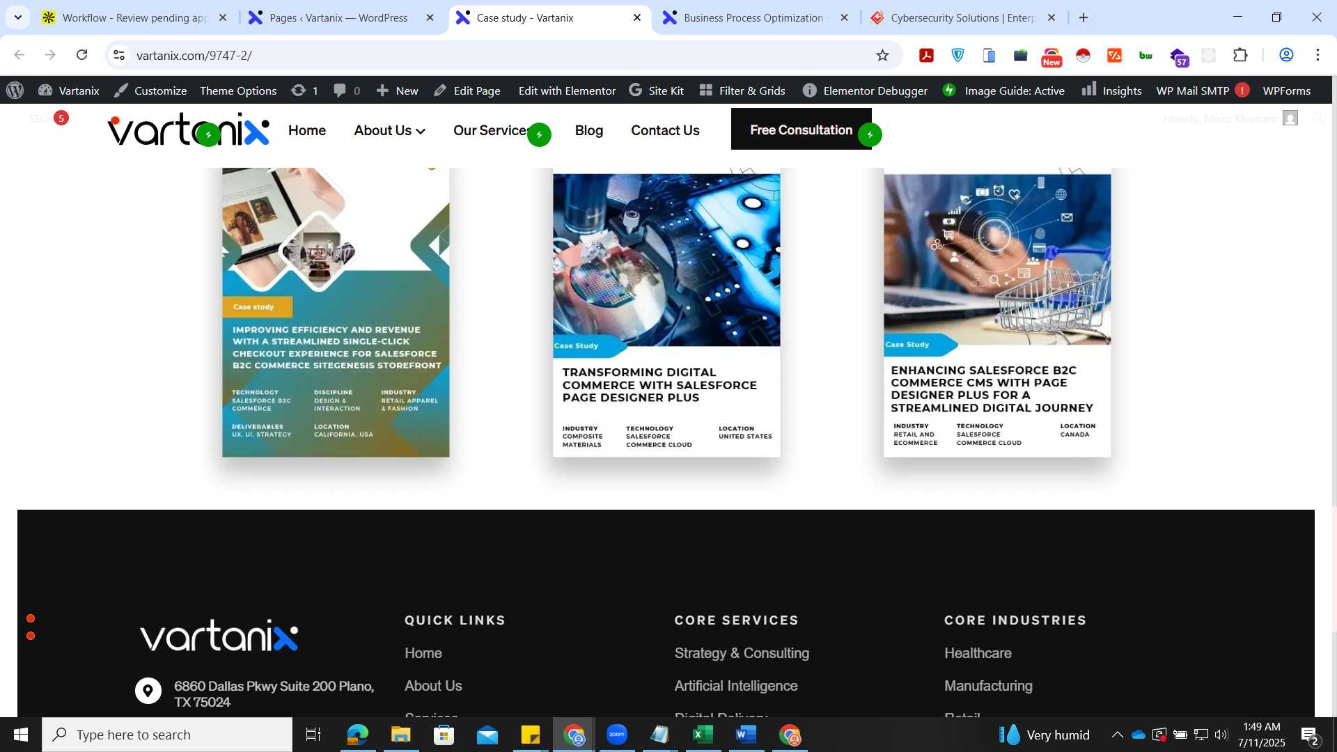Click Edit Page in admin bar
The height and width of the screenshot is (752, 1337).
tap(467, 91)
